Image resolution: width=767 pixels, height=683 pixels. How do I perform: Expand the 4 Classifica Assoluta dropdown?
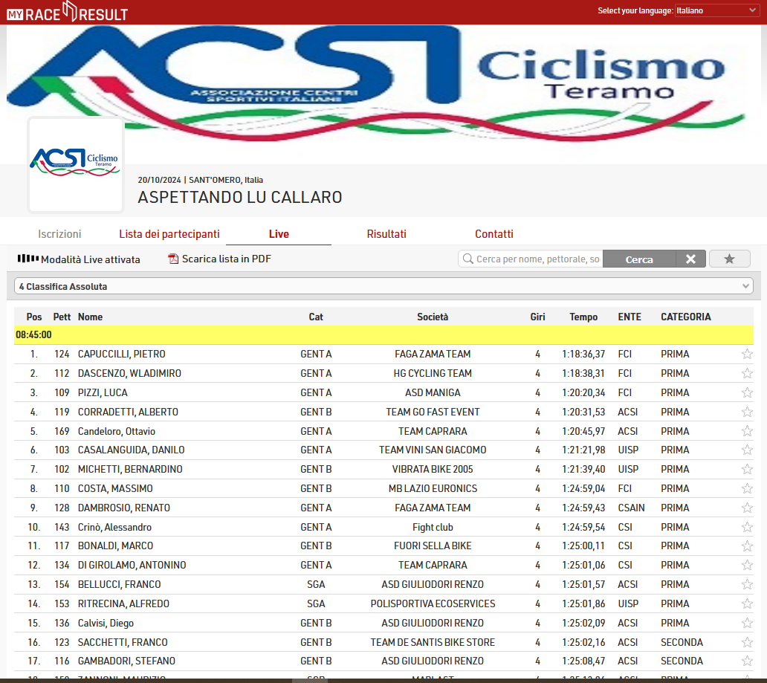pyautogui.click(x=383, y=286)
